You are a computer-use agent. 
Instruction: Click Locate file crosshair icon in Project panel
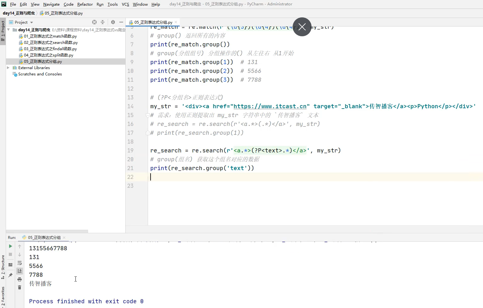tap(94, 22)
